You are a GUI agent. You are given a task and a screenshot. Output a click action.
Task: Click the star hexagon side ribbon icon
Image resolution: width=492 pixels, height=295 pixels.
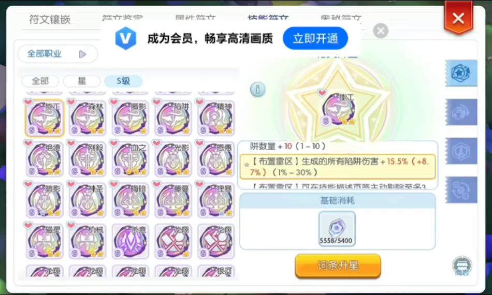[x=461, y=73]
